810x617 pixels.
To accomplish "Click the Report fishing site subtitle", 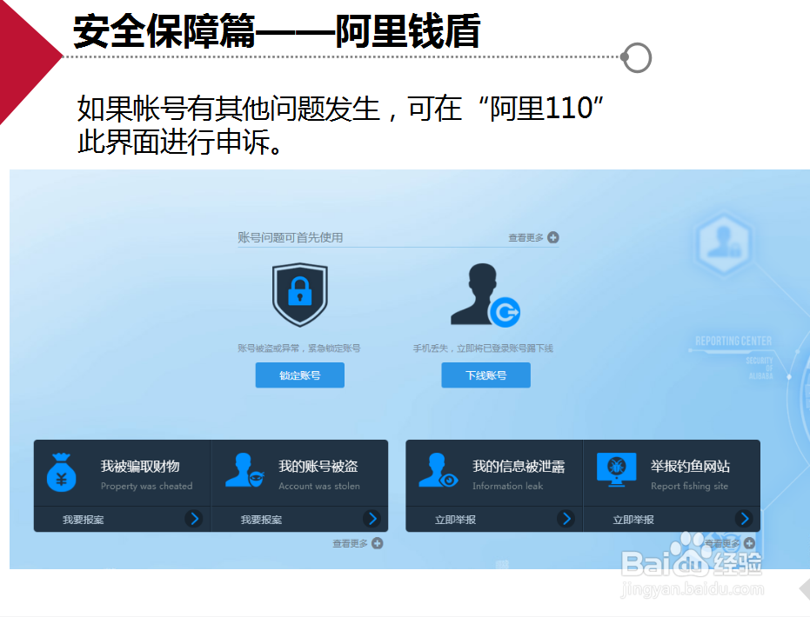I will [x=690, y=486].
